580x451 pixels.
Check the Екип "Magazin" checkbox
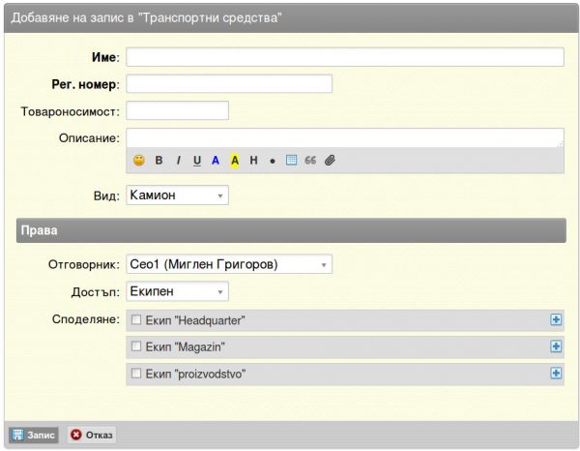pyautogui.click(x=136, y=346)
